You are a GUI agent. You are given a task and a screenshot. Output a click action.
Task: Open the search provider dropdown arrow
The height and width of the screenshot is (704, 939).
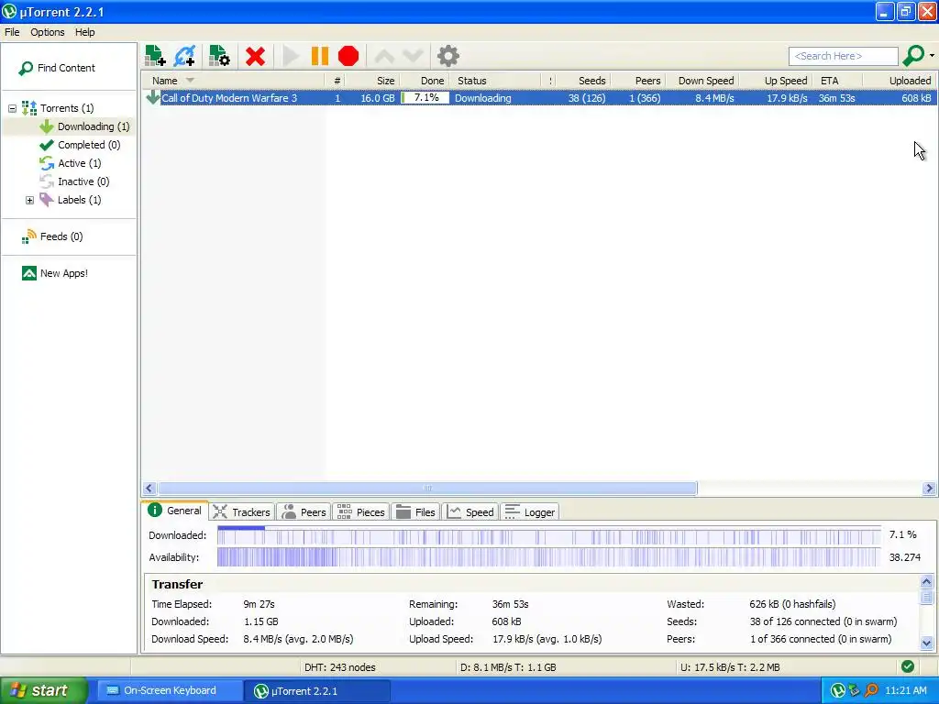pyautogui.click(x=932, y=56)
